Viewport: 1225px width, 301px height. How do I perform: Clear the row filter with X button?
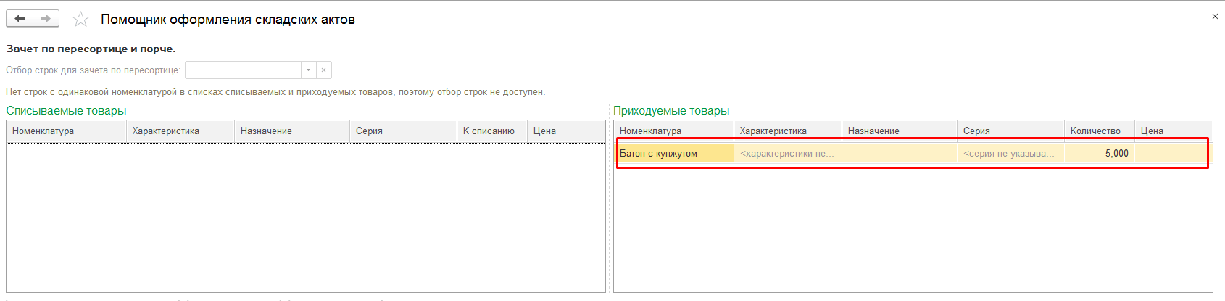click(324, 70)
